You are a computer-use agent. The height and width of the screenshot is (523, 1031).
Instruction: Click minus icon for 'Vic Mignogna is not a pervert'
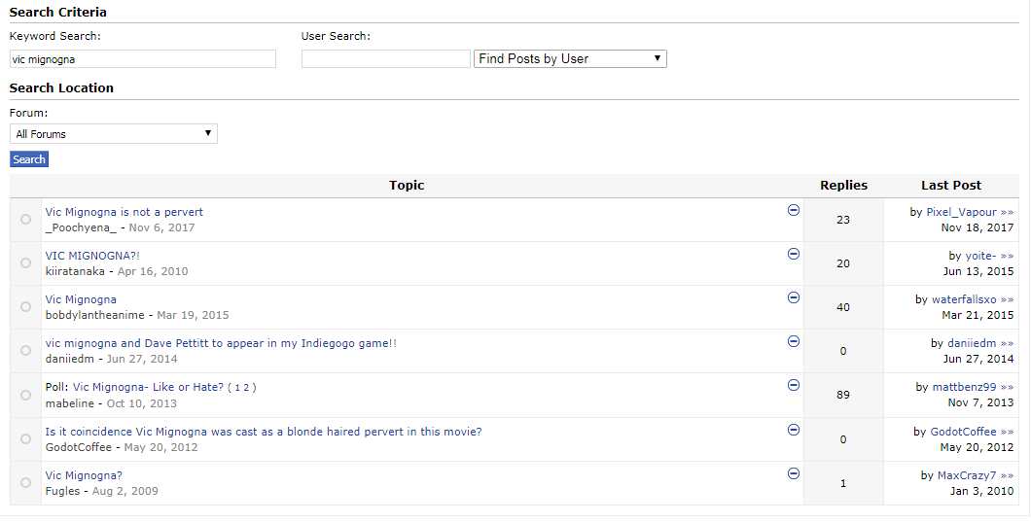pos(794,210)
